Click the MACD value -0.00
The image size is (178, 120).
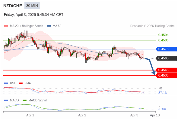tap(162, 109)
